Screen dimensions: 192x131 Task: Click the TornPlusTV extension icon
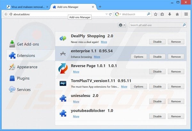(63, 83)
